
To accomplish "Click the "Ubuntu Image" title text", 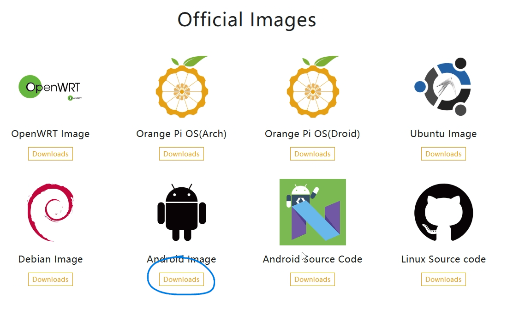I will click(x=443, y=134).
